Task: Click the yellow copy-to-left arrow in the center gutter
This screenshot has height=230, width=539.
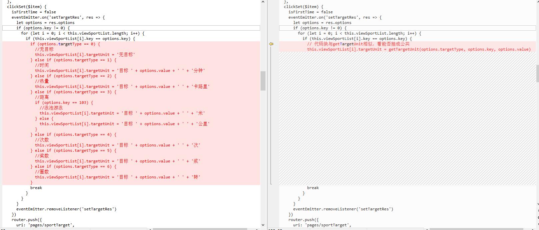Action: [271, 44]
